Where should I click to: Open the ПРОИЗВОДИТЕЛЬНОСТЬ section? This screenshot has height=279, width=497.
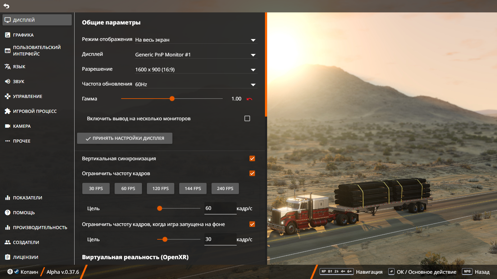[37, 227]
